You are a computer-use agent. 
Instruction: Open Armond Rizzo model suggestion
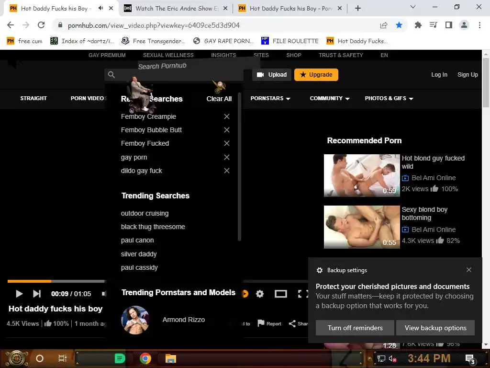(x=183, y=320)
